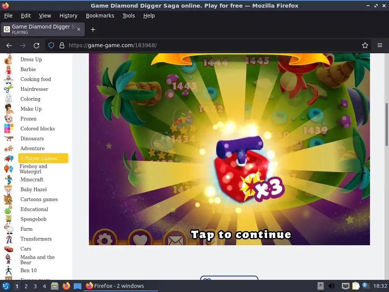Click the Spongebob category icon
The width and height of the screenshot is (389, 292).
8,219
